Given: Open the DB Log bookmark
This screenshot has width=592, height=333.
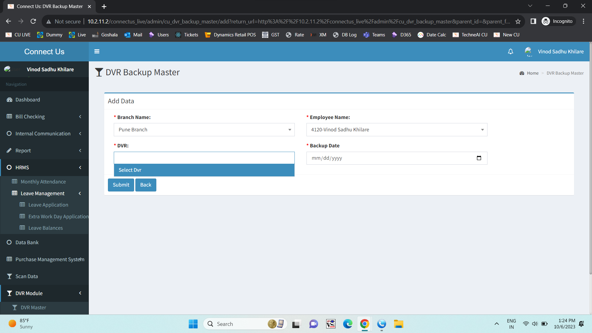Looking at the screenshot, I should tap(345, 35).
